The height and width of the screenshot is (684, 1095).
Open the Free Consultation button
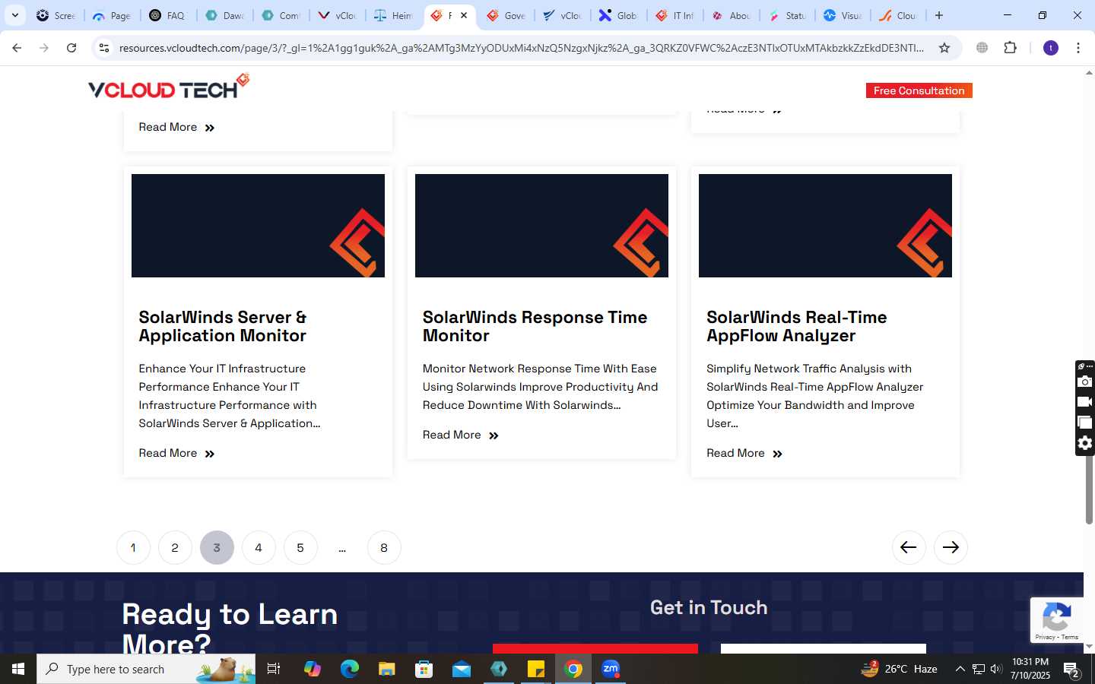pyautogui.click(x=919, y=90)
